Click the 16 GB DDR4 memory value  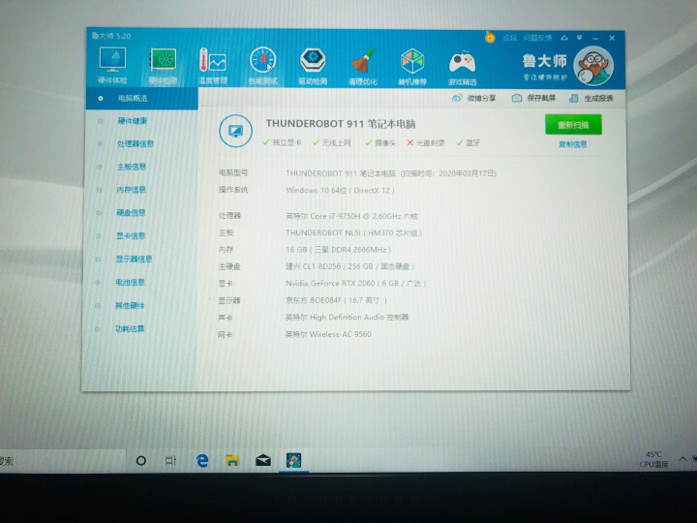pyautogui.click(x=338, y=250)
